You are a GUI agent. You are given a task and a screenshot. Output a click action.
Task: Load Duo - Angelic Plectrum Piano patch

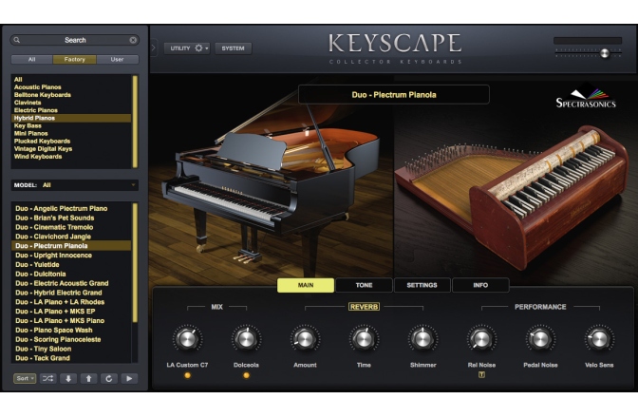pos(71,208)
